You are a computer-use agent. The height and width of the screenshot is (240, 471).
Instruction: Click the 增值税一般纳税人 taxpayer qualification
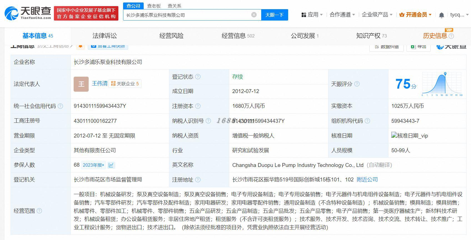click(x=253, y=136)
